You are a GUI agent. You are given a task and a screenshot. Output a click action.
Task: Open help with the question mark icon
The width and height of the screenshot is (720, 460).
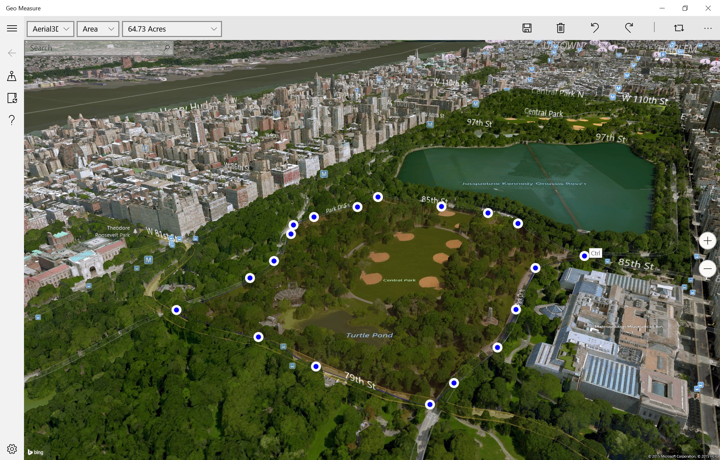(x=12, y=120)
